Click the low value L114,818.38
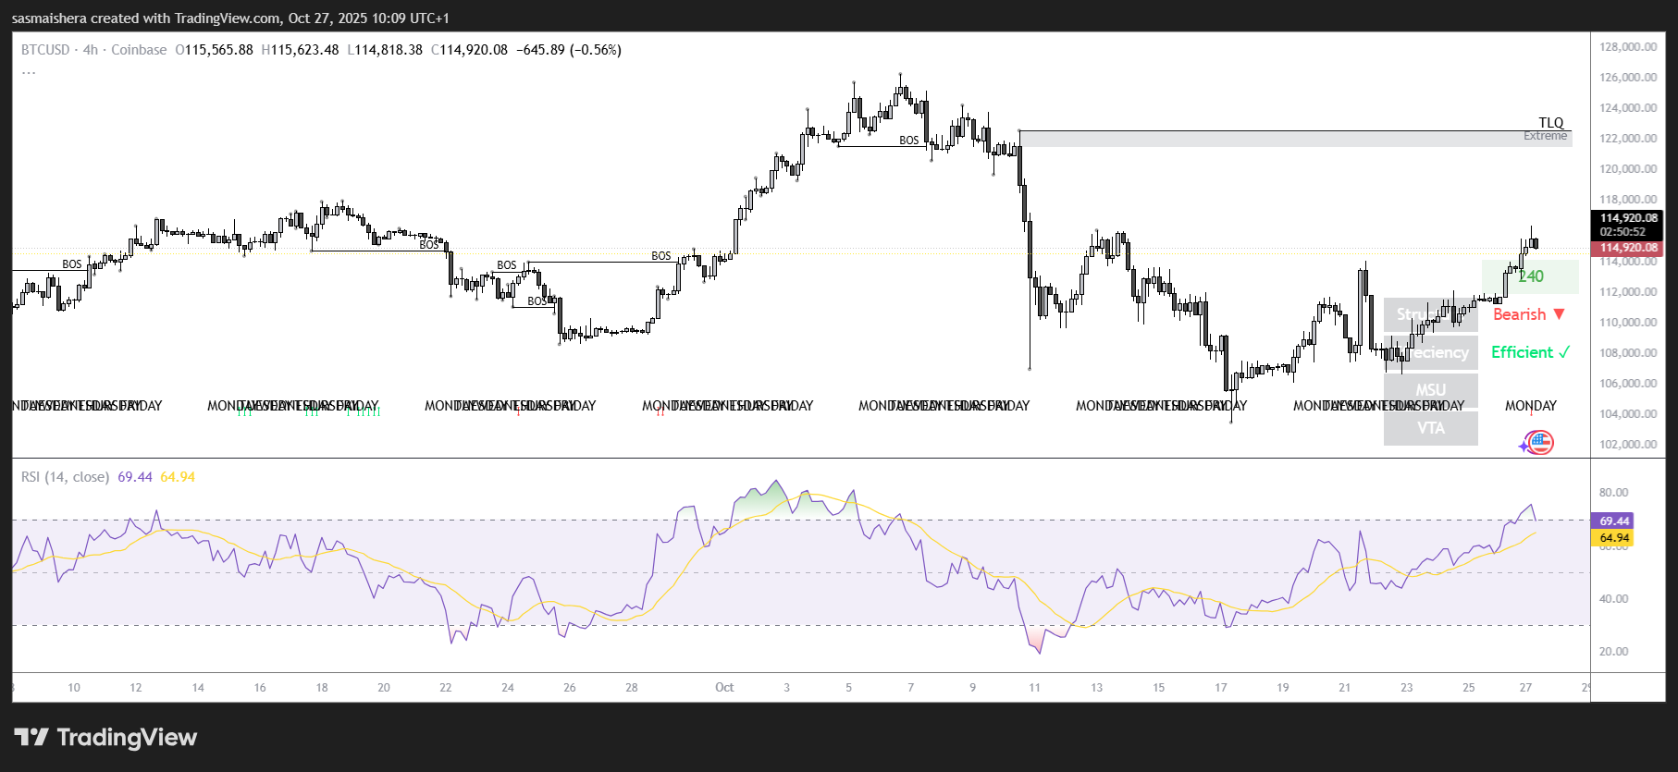 click(385, 50)
